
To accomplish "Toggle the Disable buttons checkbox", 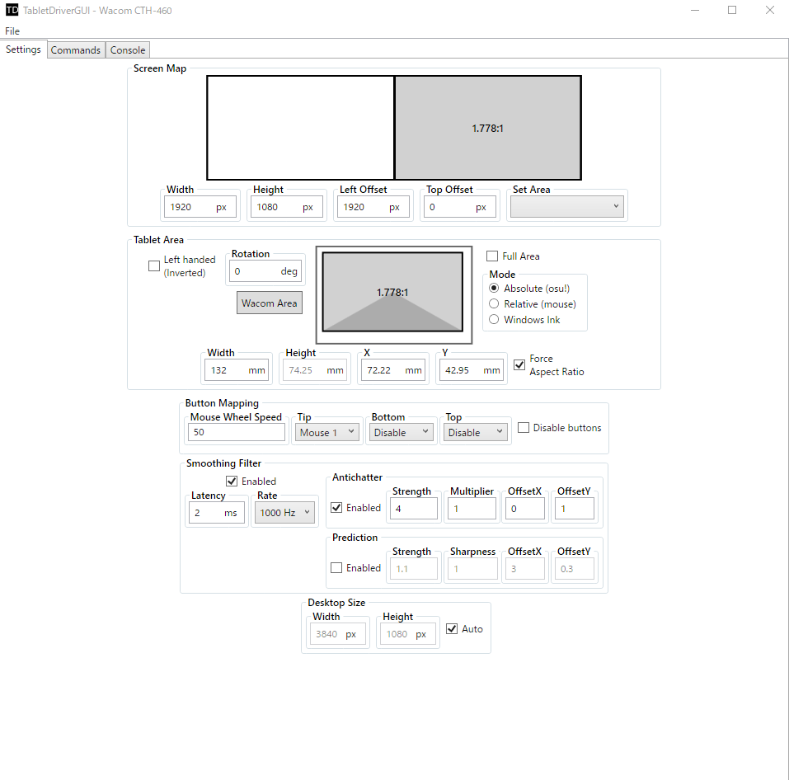I will point(524,428).
